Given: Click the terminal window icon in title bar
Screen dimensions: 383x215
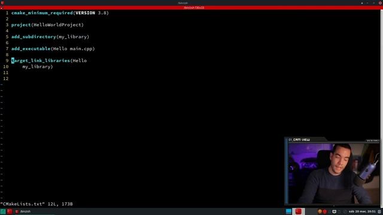Looking at the screenshot, I should (x=2, y=3).
